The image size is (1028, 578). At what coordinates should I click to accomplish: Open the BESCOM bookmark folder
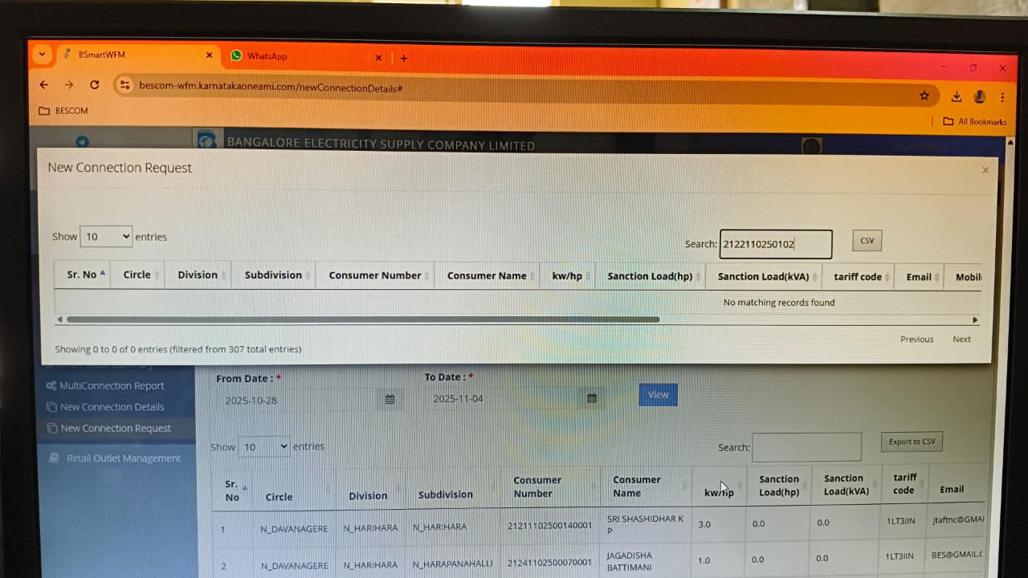63,111
